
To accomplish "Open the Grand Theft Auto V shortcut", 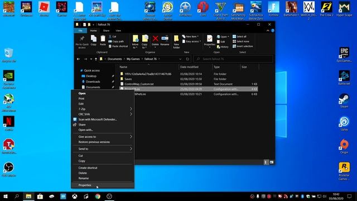I will click(221, 10).
